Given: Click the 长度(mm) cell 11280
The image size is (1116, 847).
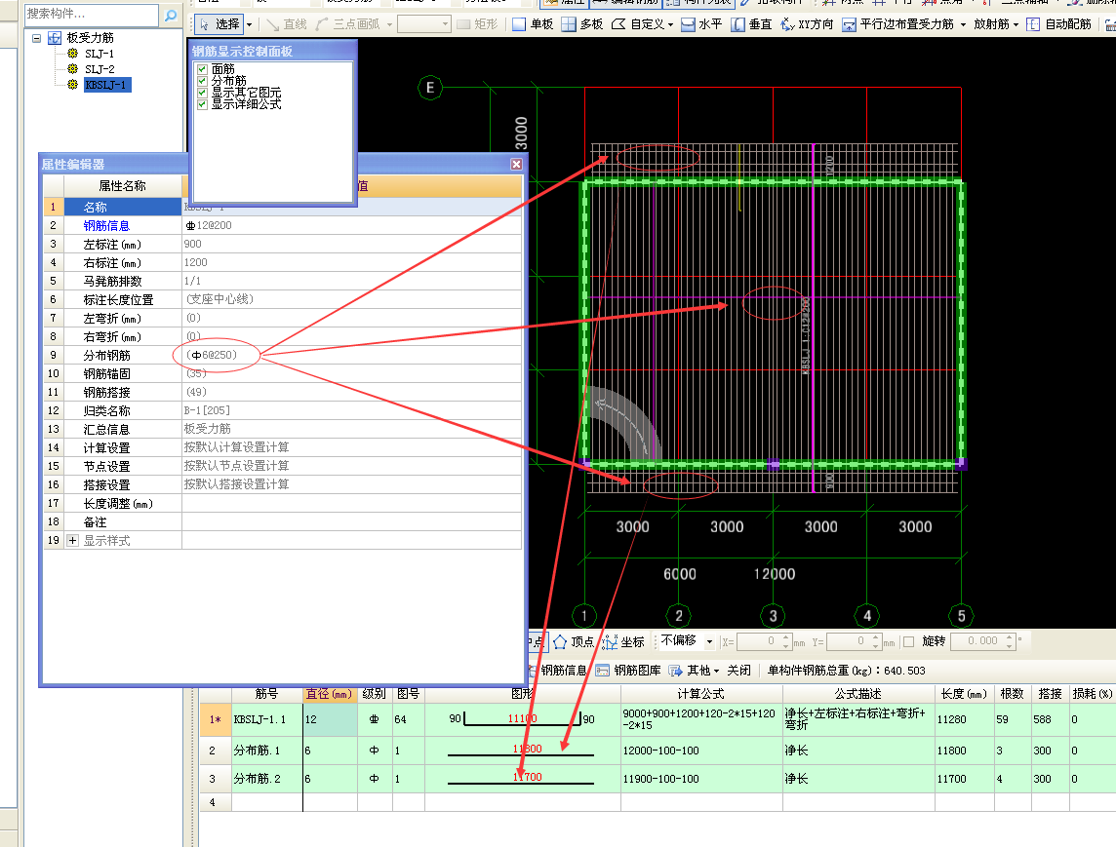Looking at the screenshot, I should (965, 719).
